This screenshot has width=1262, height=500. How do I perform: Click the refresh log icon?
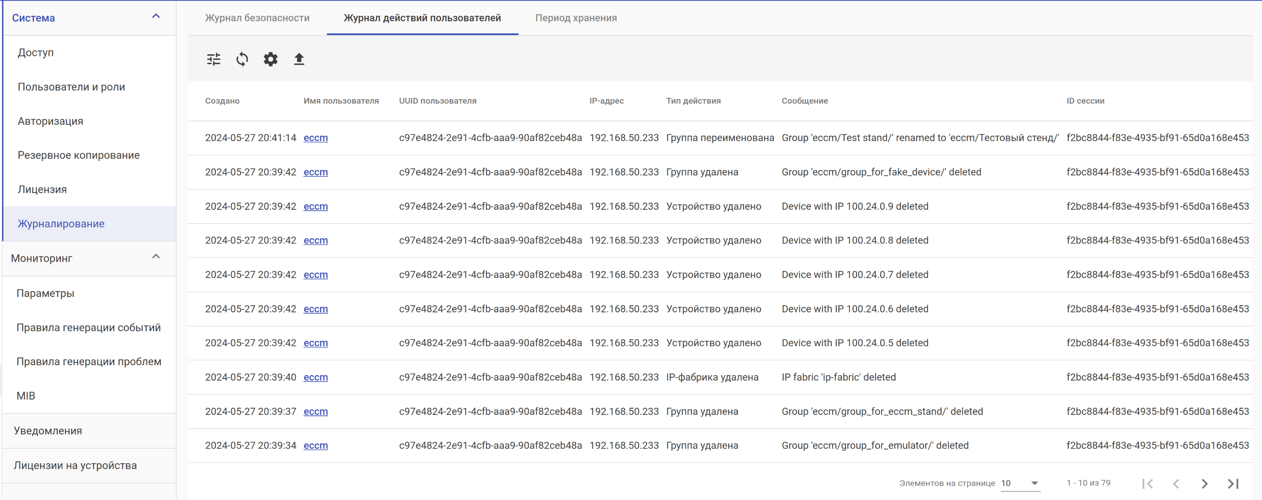pos(242,59)
